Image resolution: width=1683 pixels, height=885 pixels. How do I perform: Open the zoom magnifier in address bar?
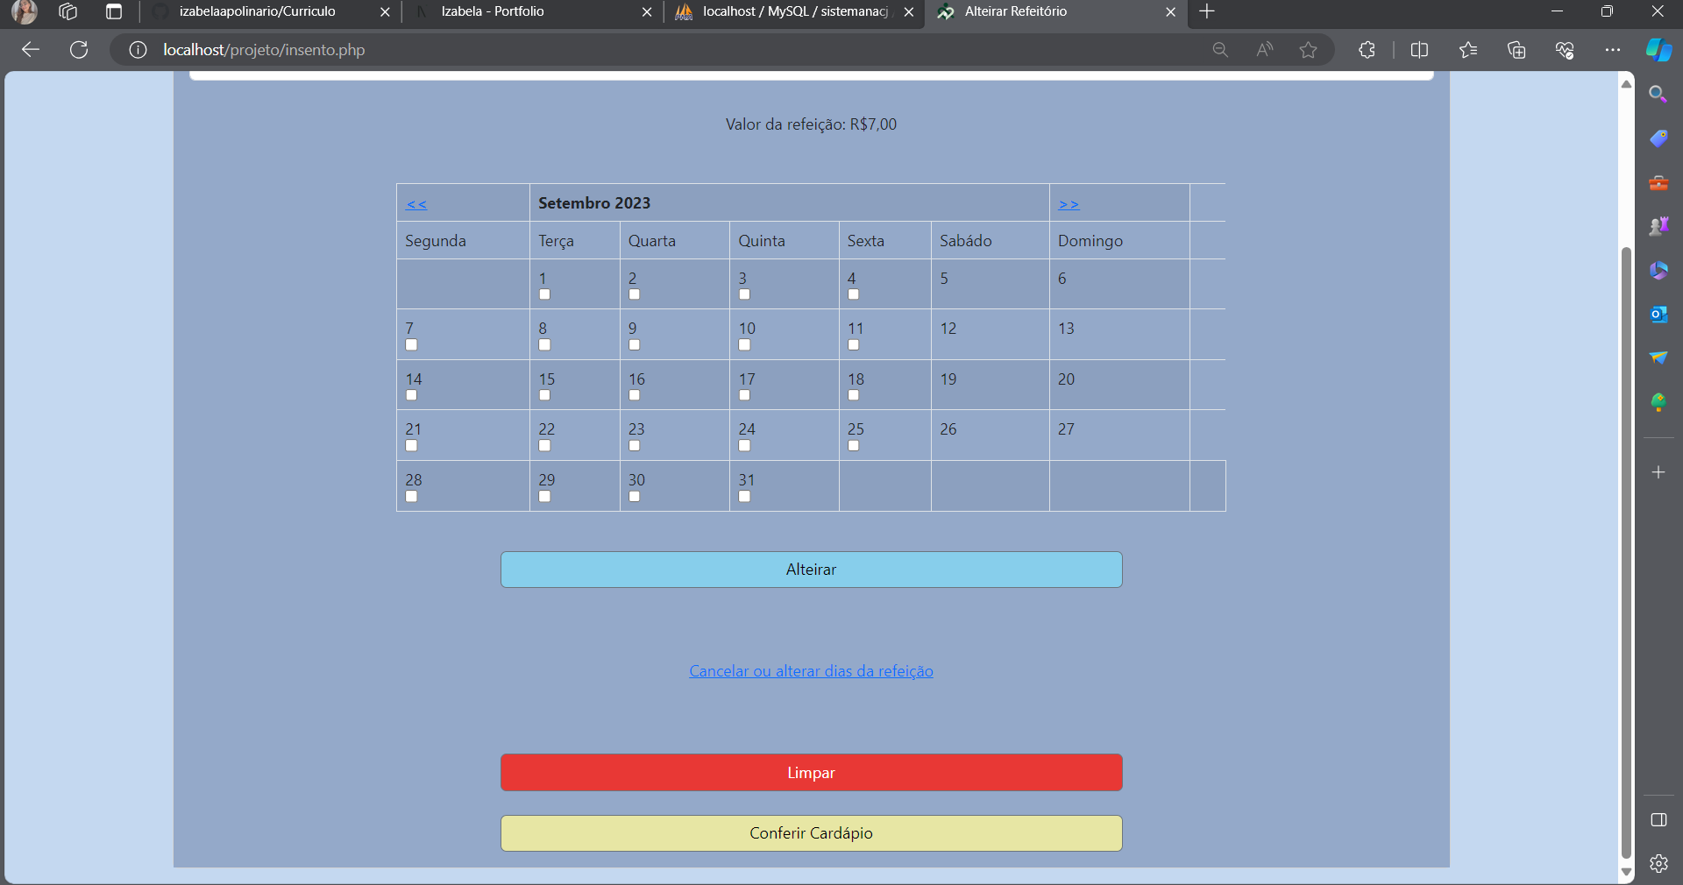[x=1220, y=50]
